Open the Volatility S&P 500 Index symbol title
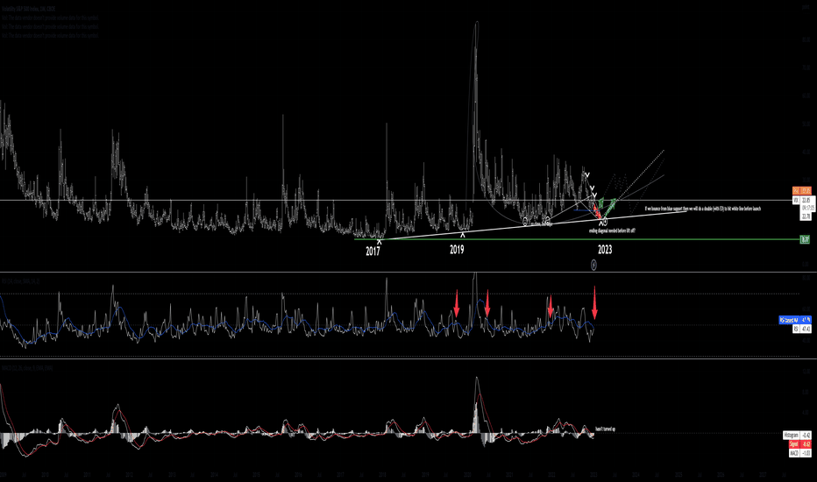The width and height of the screenshot is (817, 482). coord(28,9)
